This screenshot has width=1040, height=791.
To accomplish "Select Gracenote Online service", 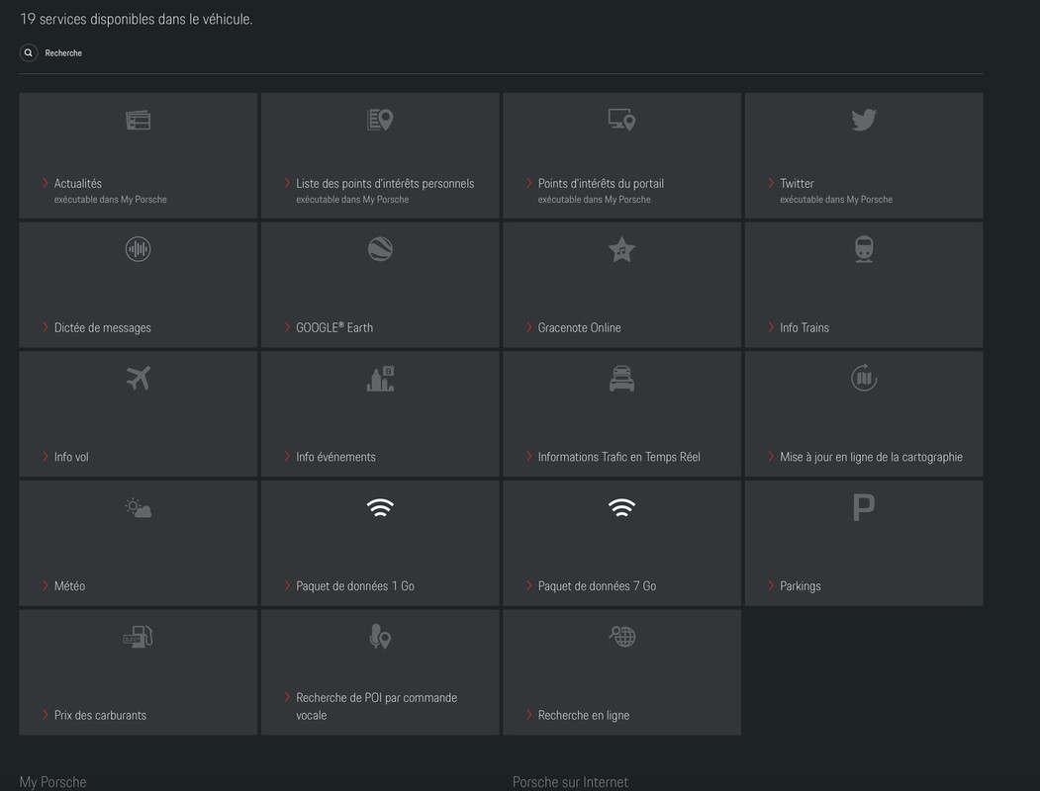I will 579,327.
